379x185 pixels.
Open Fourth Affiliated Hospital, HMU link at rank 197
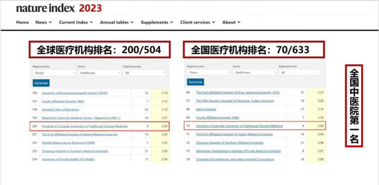[63, 101]
